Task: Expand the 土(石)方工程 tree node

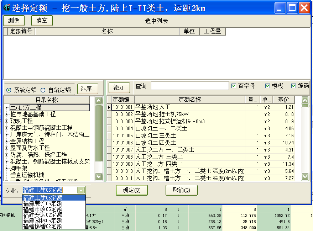Action: click(x=7, y=107)
